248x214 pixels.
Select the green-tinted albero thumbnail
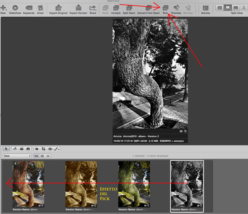coord(134,184)
